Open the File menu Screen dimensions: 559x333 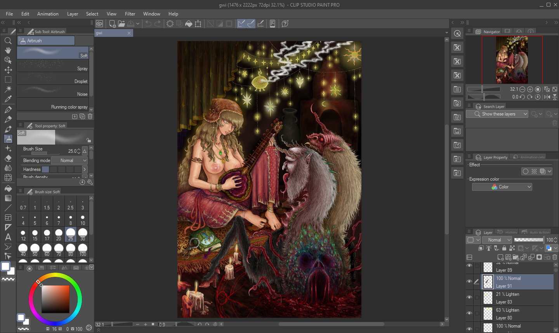9,14
